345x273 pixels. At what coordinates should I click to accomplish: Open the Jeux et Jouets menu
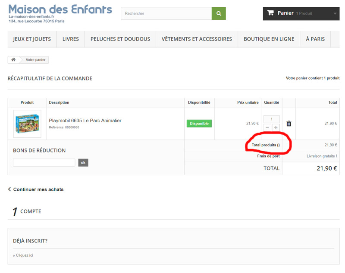32,39
